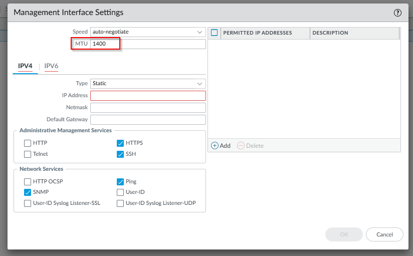Uncheck the HTTPS checkbox

(x=120, y=143)
